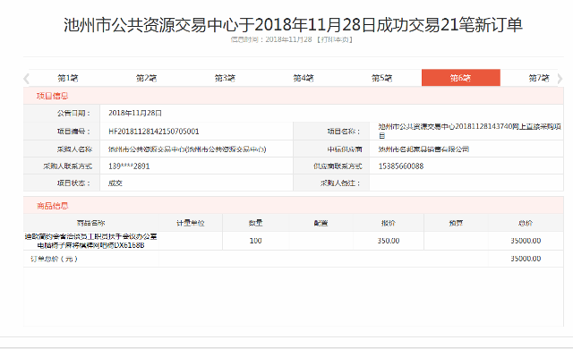Click the right arrow to show more tabs
This screenshot has width=573, height=349.
560,79
